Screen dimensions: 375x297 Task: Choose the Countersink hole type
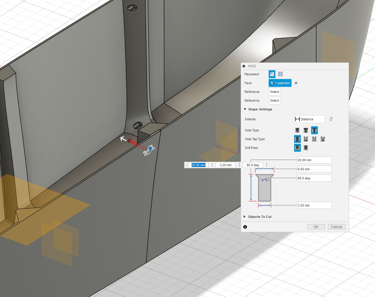point(314,130)
